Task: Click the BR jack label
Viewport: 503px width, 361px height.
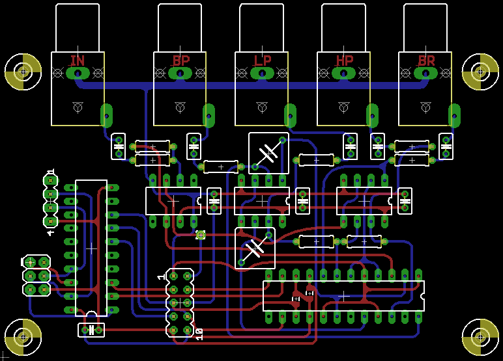Action: [x=426, y=61]
